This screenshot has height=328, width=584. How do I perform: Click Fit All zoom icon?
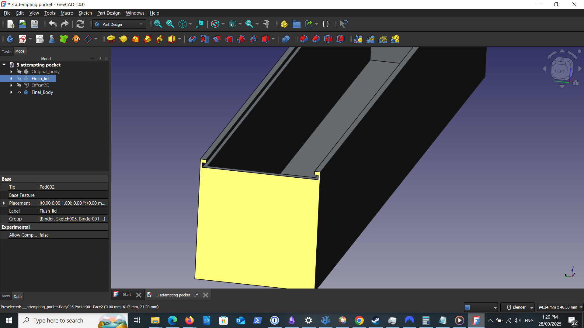tap(158, 24)
